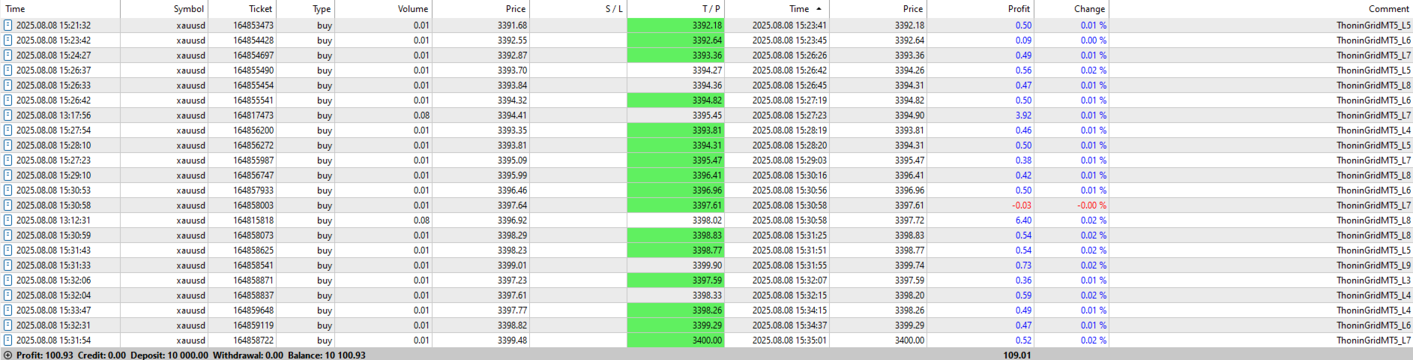Select the row icon for the 15:32:31 trade
This screenshot has height=360, width=1413.
[x=8, y=325]
